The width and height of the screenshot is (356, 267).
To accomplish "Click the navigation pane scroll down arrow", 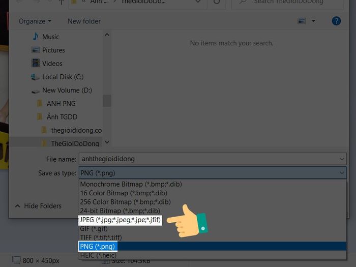I will (x=107, y=142).
